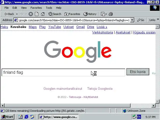This screenshot has width=160, height=120.
Task: Click the Unknown Zone globe status icon
Action: pyautogui.click(x=124, y=111)
